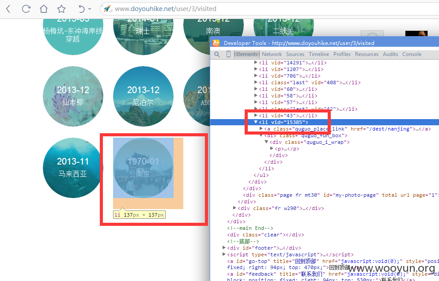Screen dimensions: 439x281
Task: Reload the page with the refresh icon
Action: (26, 9)
